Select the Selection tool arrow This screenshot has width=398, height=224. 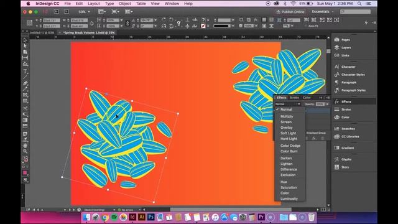coord(25,40)
